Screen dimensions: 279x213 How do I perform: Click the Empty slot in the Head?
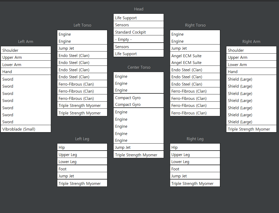138,40
